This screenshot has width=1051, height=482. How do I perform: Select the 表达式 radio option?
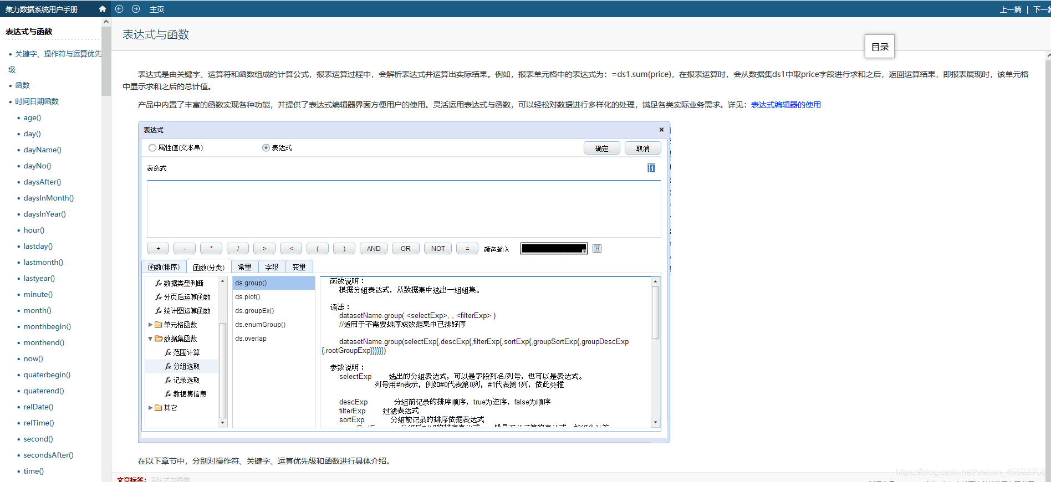266,148
